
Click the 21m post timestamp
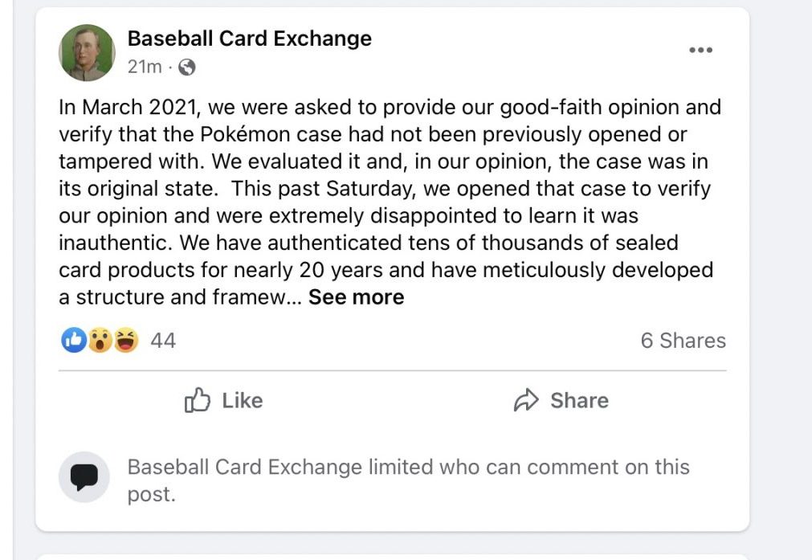144,67
